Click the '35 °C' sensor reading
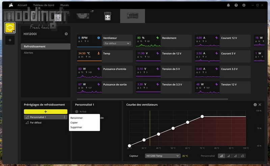Image resolution: width=270 pixels, height=166 pixels. 185,156
